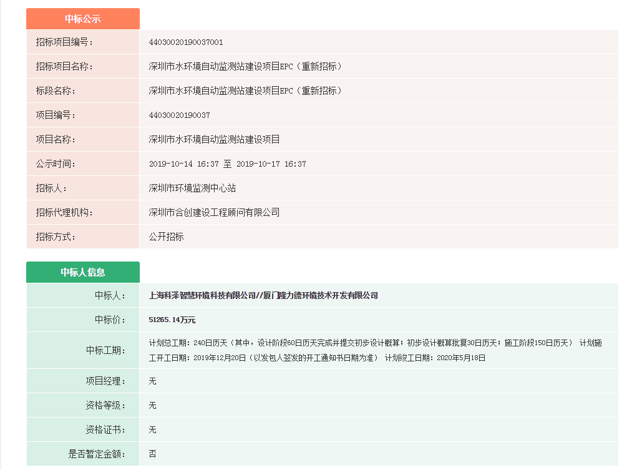Click the 公示时间 label
Screen dimensions: 642x470
[x=56, y=164]
